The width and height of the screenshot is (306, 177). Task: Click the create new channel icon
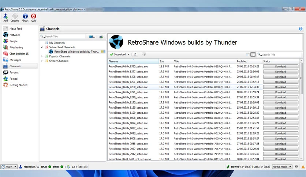(x=101, y=37)
